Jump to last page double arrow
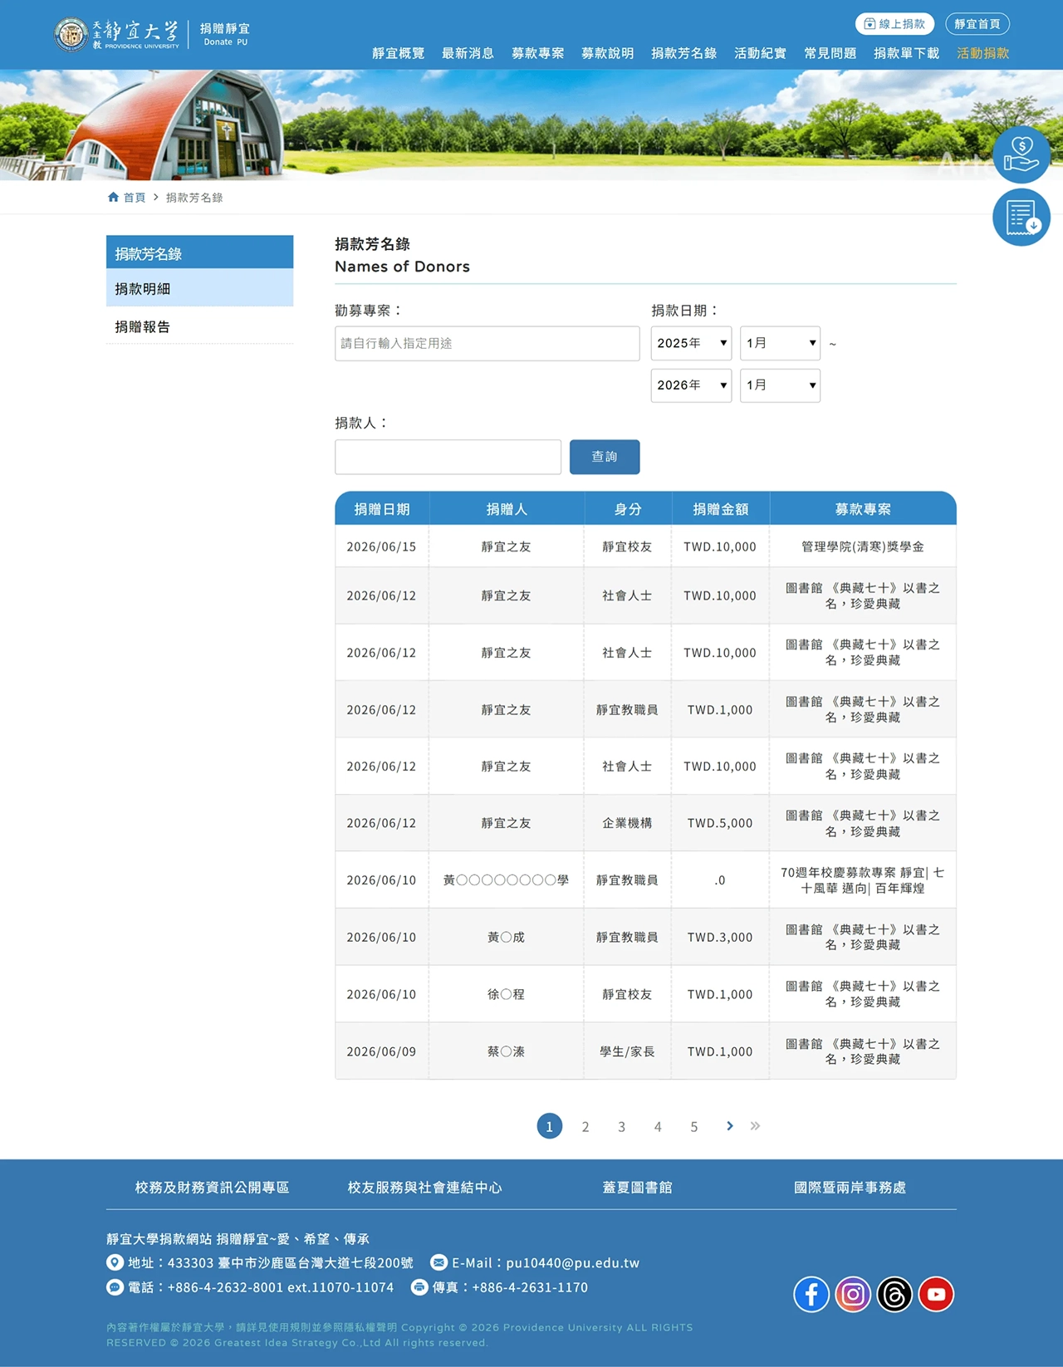The image size is (1063, 1367). coord(755,1126)
